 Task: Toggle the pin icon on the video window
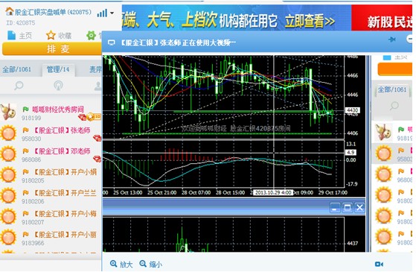click(x=392, y=39)
